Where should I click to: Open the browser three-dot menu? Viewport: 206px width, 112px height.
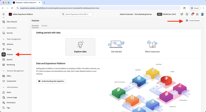point(203,8)
